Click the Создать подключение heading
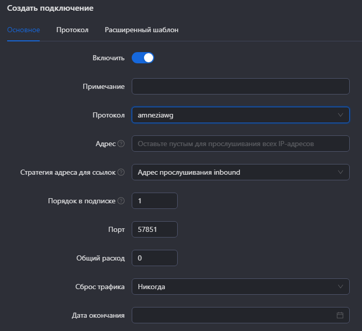362x331 pixels. coord(50,8)
